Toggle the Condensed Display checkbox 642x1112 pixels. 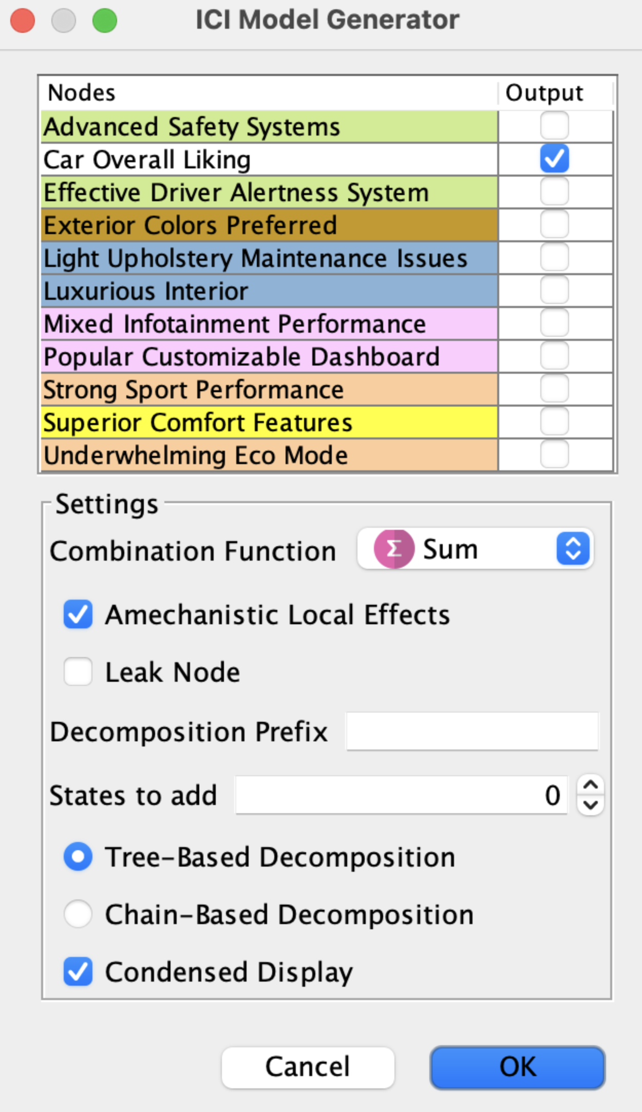78,971
